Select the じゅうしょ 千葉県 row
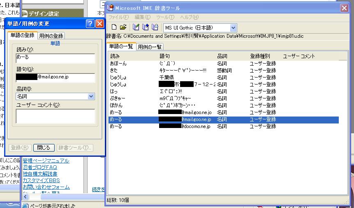The height and width of the screenshot is (208, 354). [x=224, y=77]
